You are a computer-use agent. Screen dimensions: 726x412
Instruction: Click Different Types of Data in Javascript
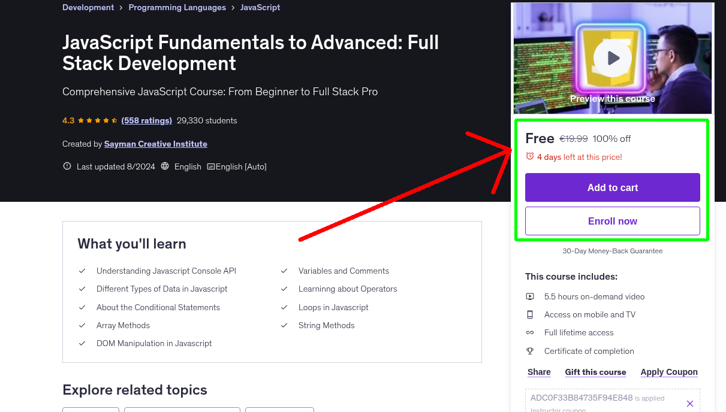point(162,289)
